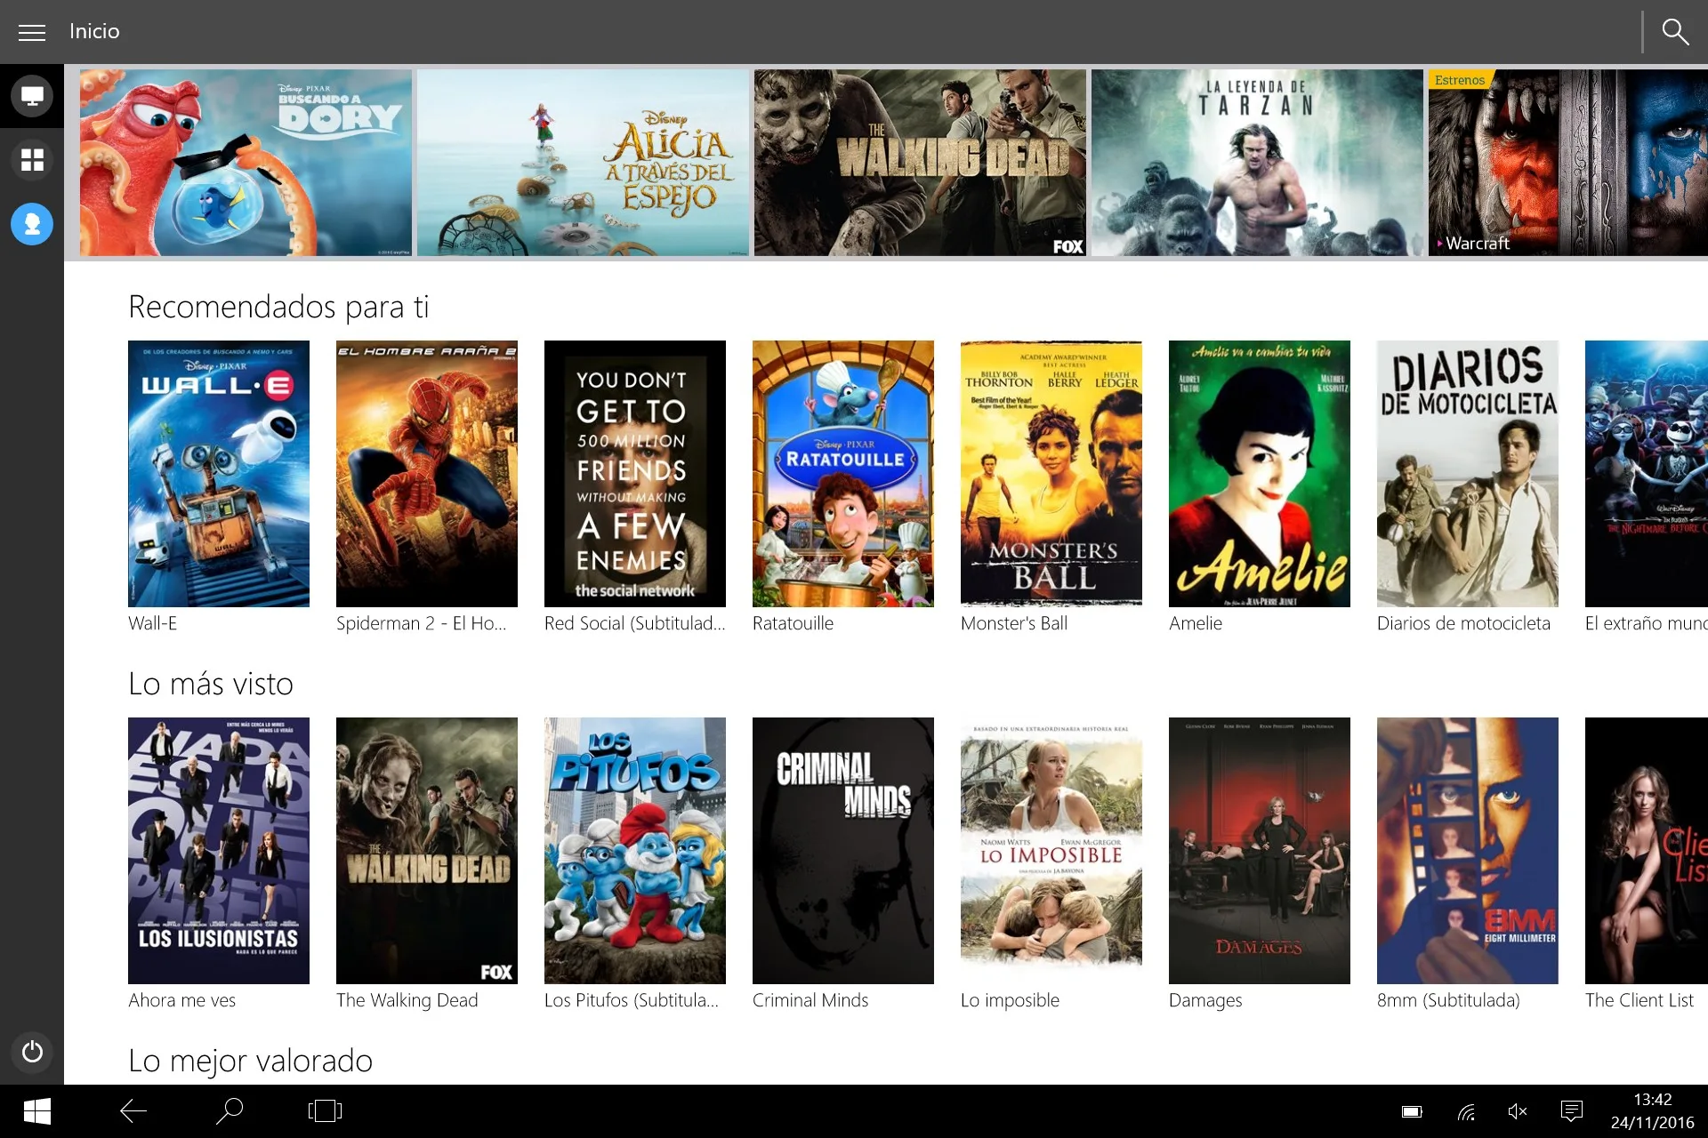This screenshot has height=1138, width=1708.
Task: Select the Diarios de Motocicleta poster
Action: [1468, 474]
